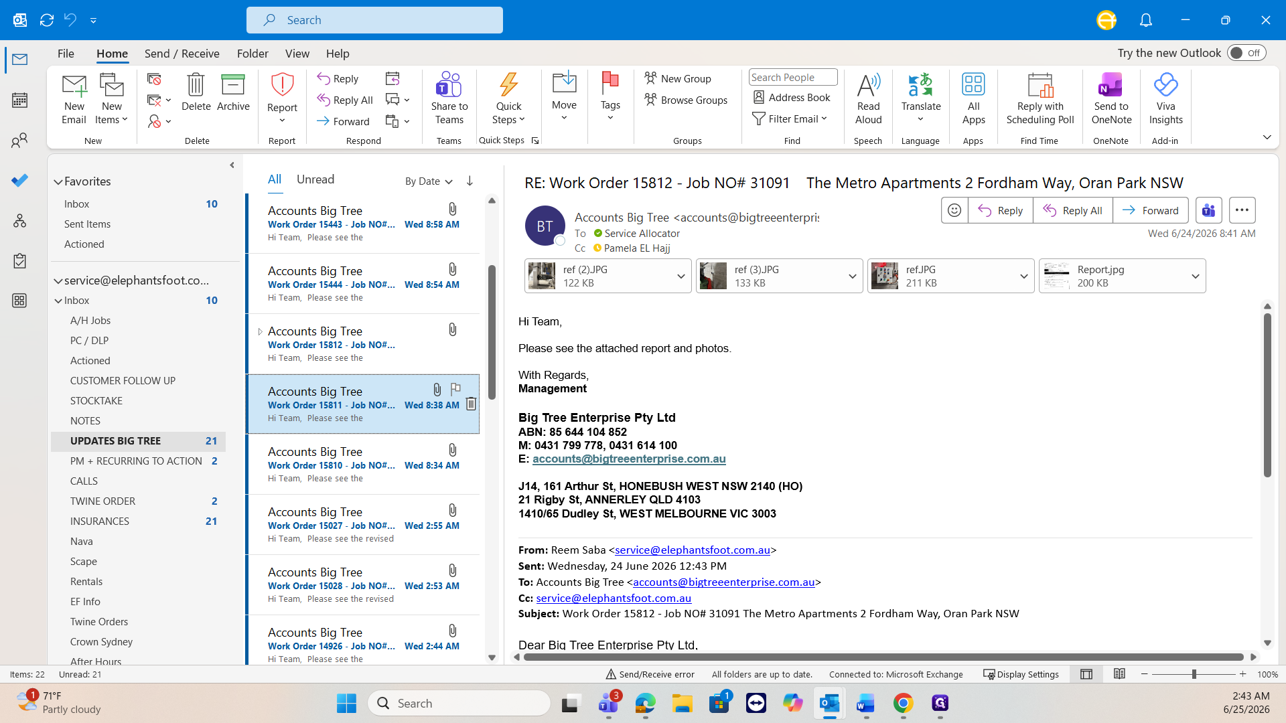This screenshot has height=723, width=1286.
Task: Send message to OneNote
Action: (1111, 85)
